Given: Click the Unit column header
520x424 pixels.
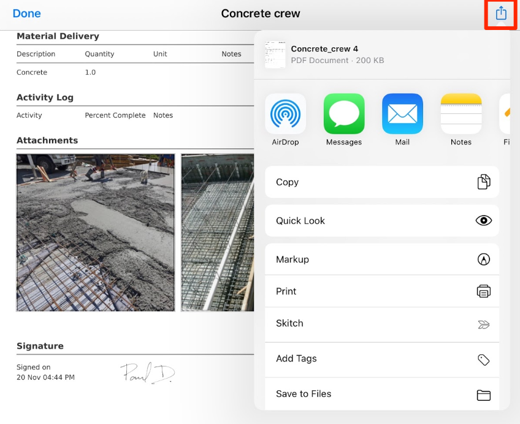Looking at the screenshot, I should click(x=160, y=54).
